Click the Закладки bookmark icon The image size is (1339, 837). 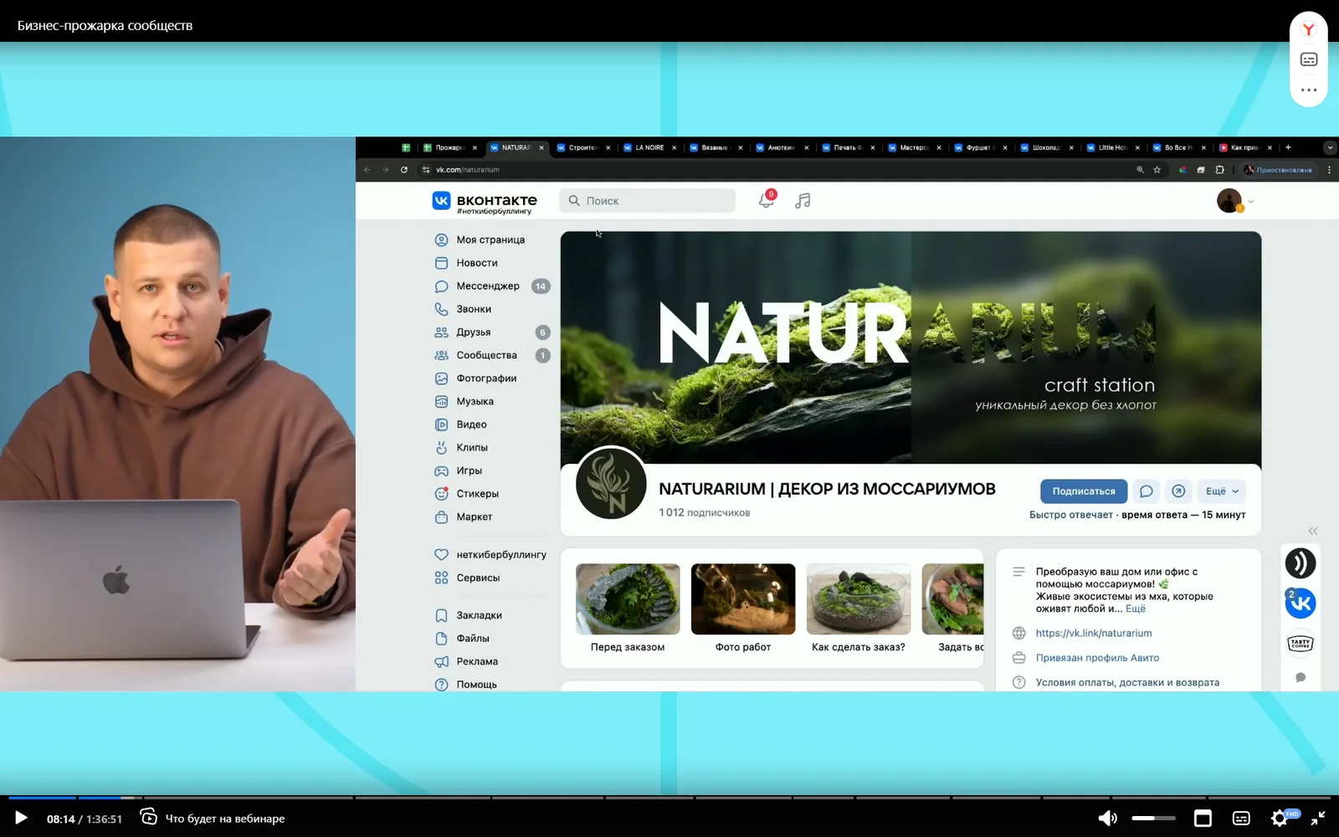tap(441, 615)
